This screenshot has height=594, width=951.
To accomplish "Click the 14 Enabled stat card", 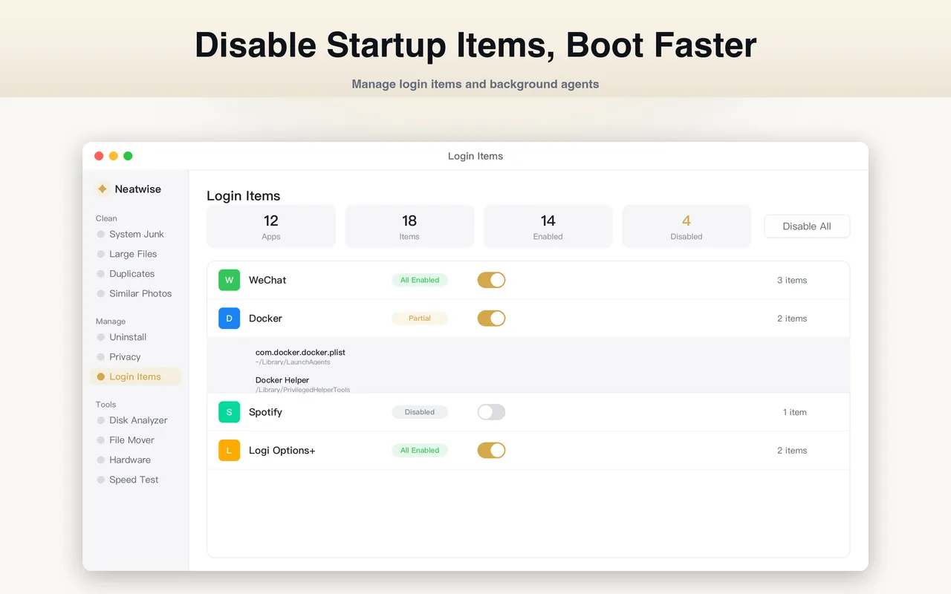I will [548, 226].
